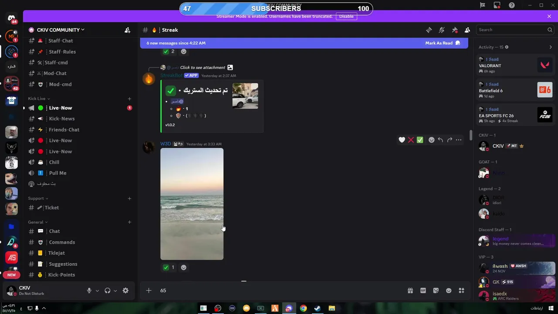Open the sticker picker
Viewport: 558px width, 314px height.
tap(436, 290)
